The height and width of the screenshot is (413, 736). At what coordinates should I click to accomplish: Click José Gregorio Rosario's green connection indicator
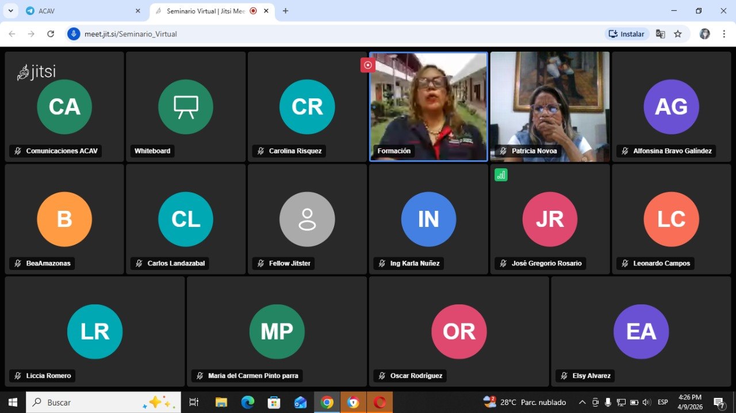[501, 175]
